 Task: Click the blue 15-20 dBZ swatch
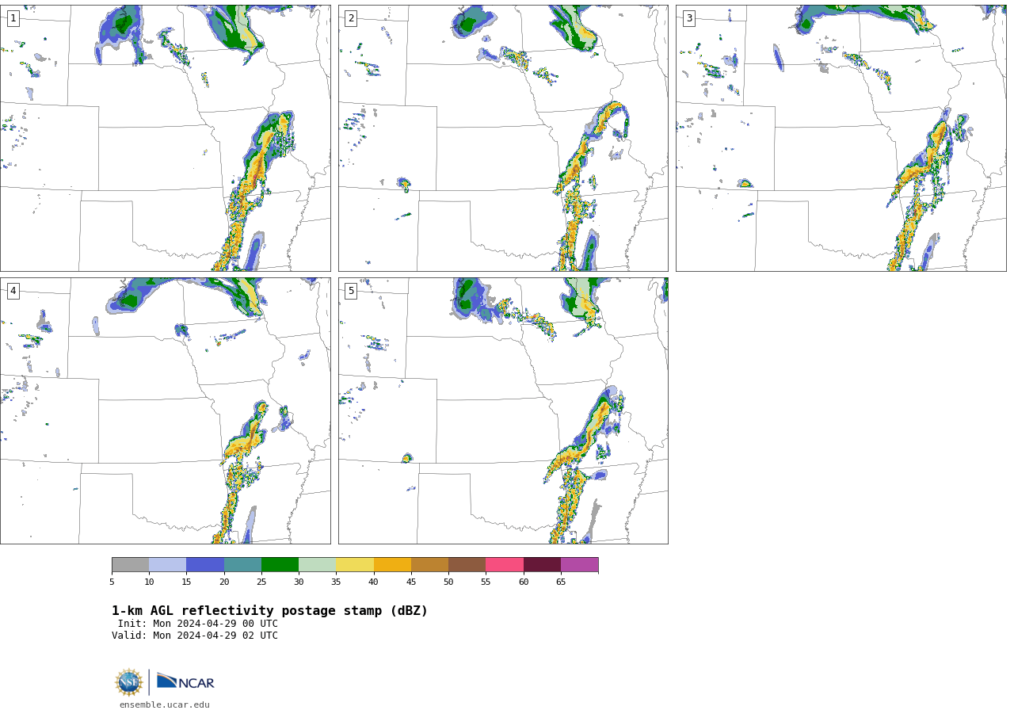[x=205, y=565]
